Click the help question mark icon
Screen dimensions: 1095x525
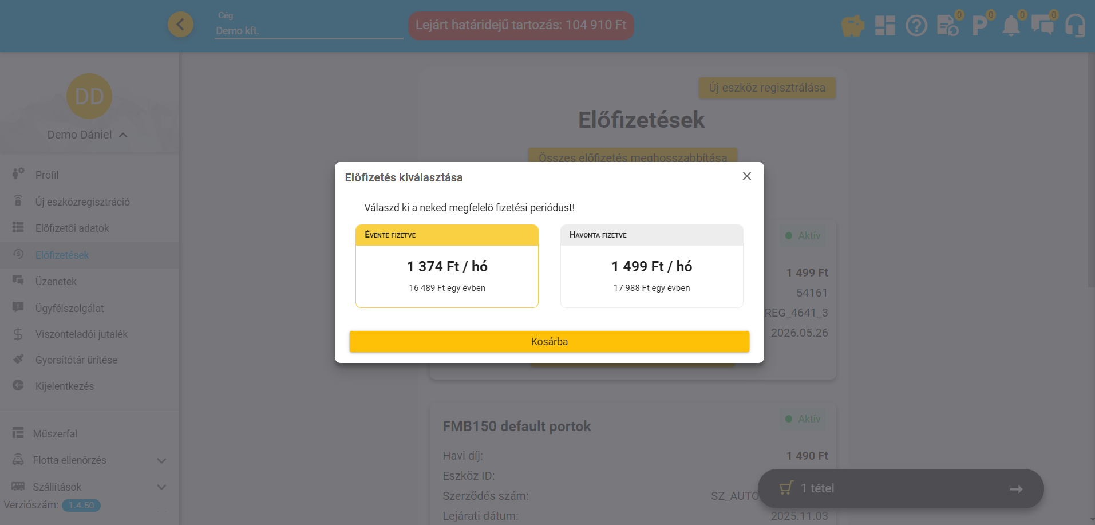916,26
